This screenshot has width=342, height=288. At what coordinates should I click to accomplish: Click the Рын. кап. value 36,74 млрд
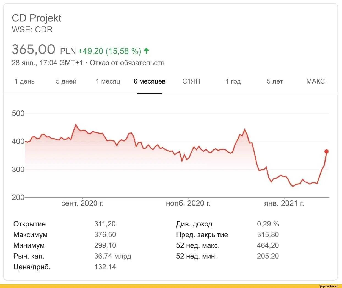point(113,256)
